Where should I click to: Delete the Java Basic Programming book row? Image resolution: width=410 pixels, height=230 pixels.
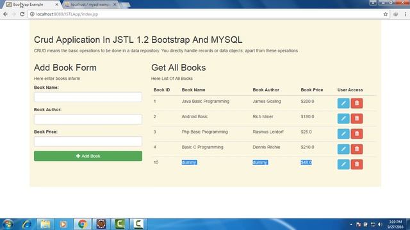pos(357,103)
